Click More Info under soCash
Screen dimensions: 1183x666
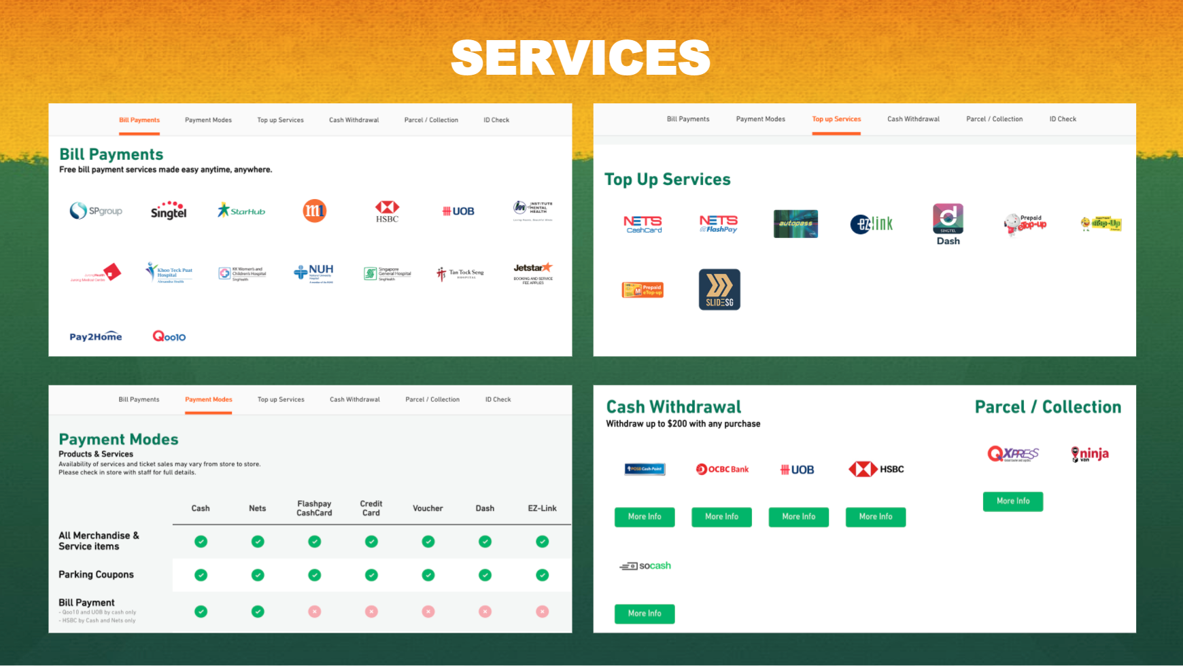[x=645, y=614]
